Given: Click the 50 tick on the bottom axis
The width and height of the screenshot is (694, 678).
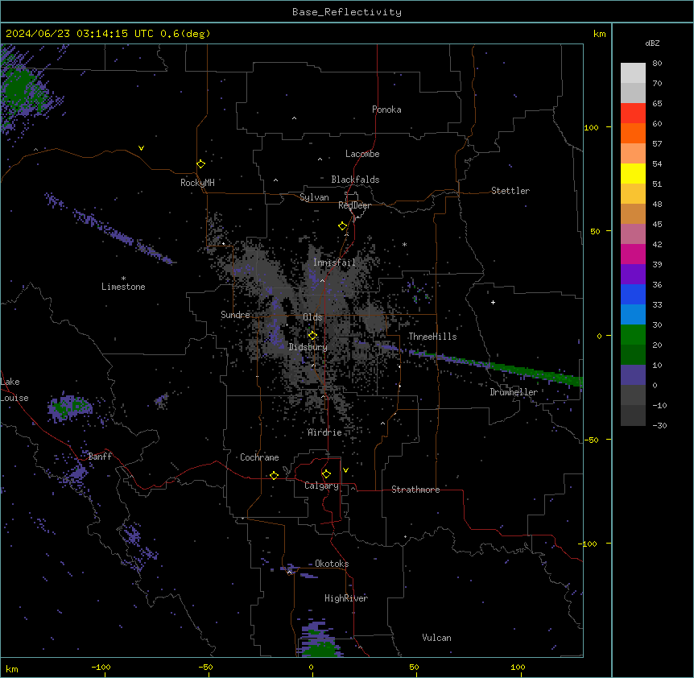Looking at the screenshot, I should 414,667.
